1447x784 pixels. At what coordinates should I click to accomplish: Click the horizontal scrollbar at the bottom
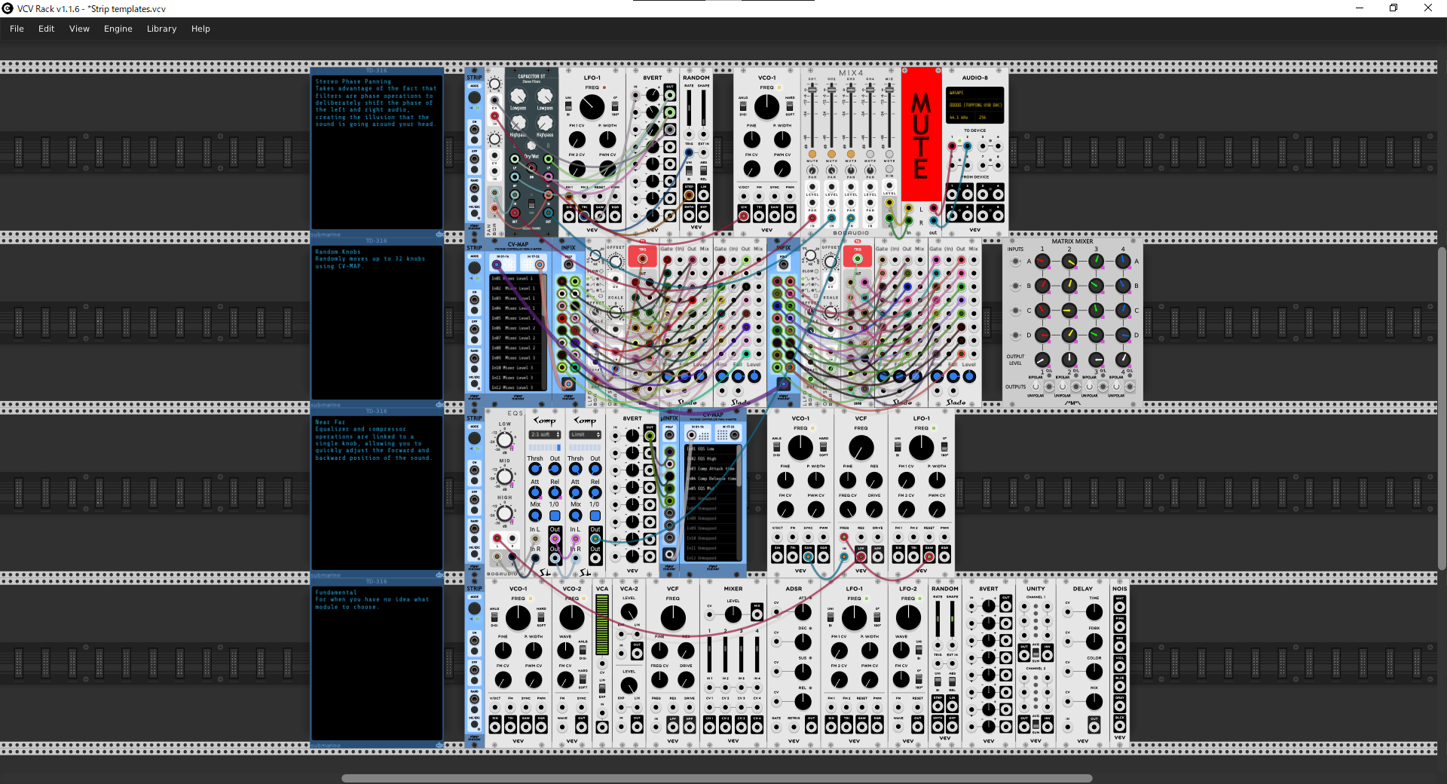click(717, 778)
